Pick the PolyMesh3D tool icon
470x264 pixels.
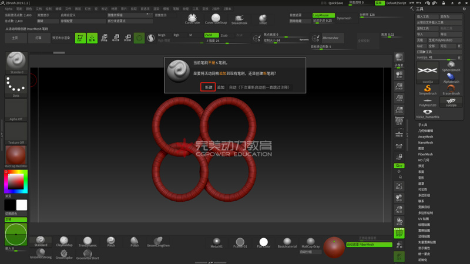coord(427,101)
